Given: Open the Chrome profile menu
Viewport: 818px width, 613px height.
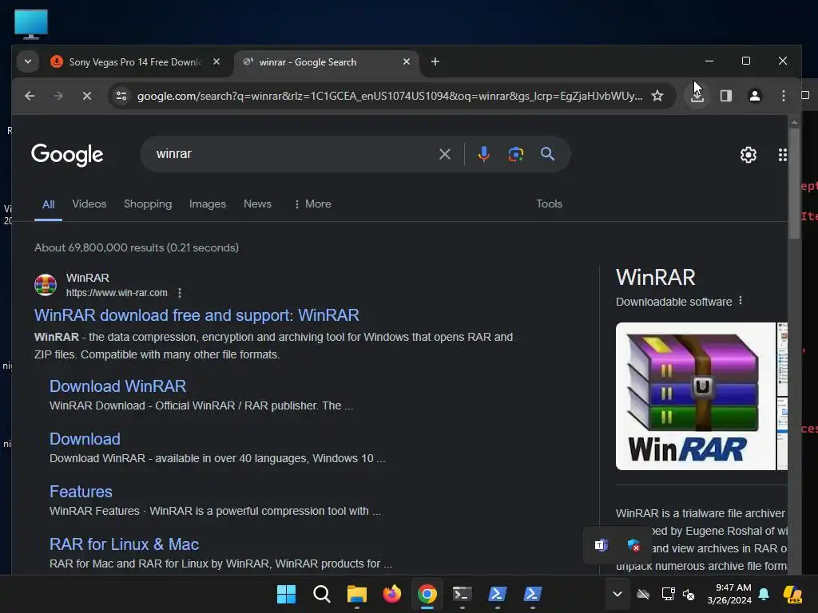Looking at the screenshot, I should point(754,96).
